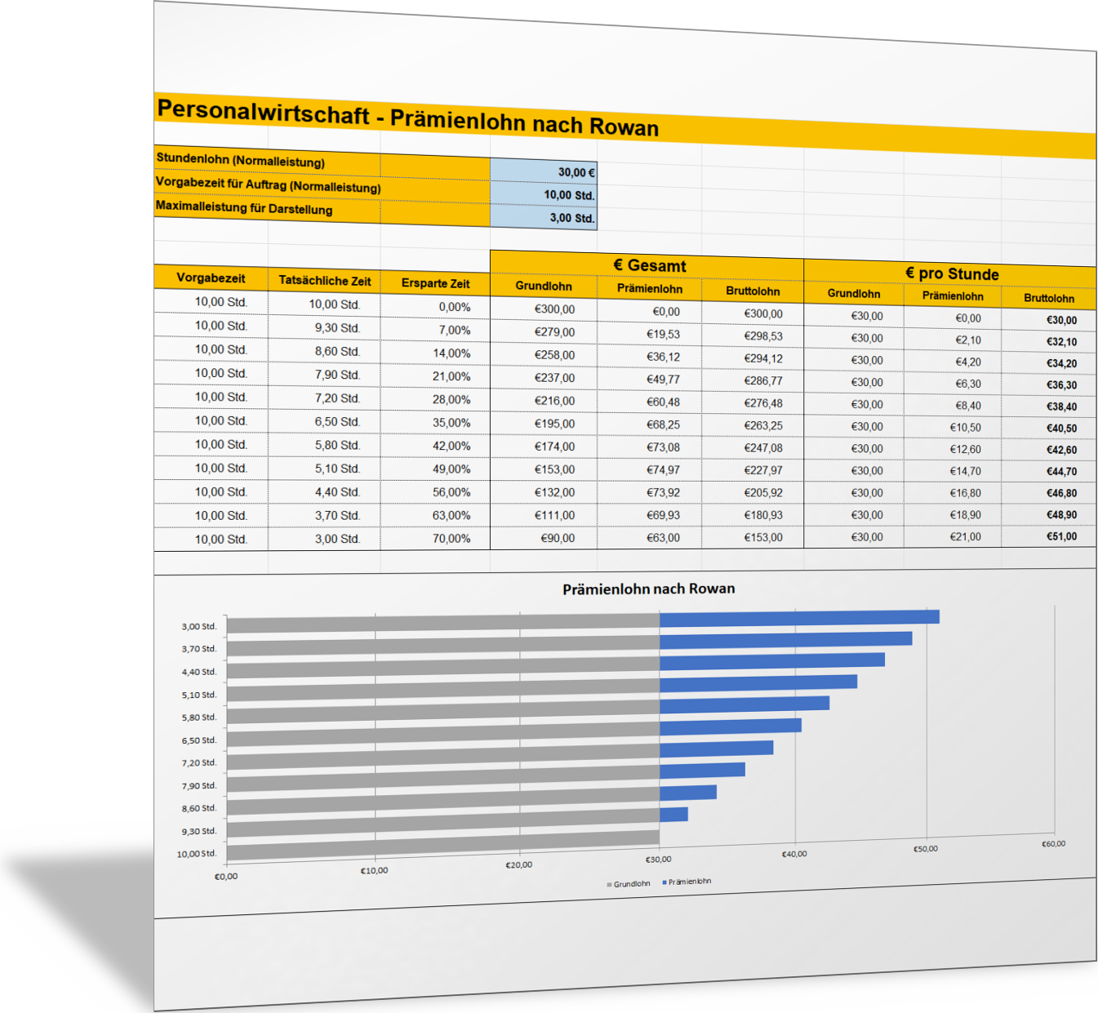Click 'Maximalleistung für Darstellung' label
This screenshot has height=1013, width=1098.
point(244,207)
